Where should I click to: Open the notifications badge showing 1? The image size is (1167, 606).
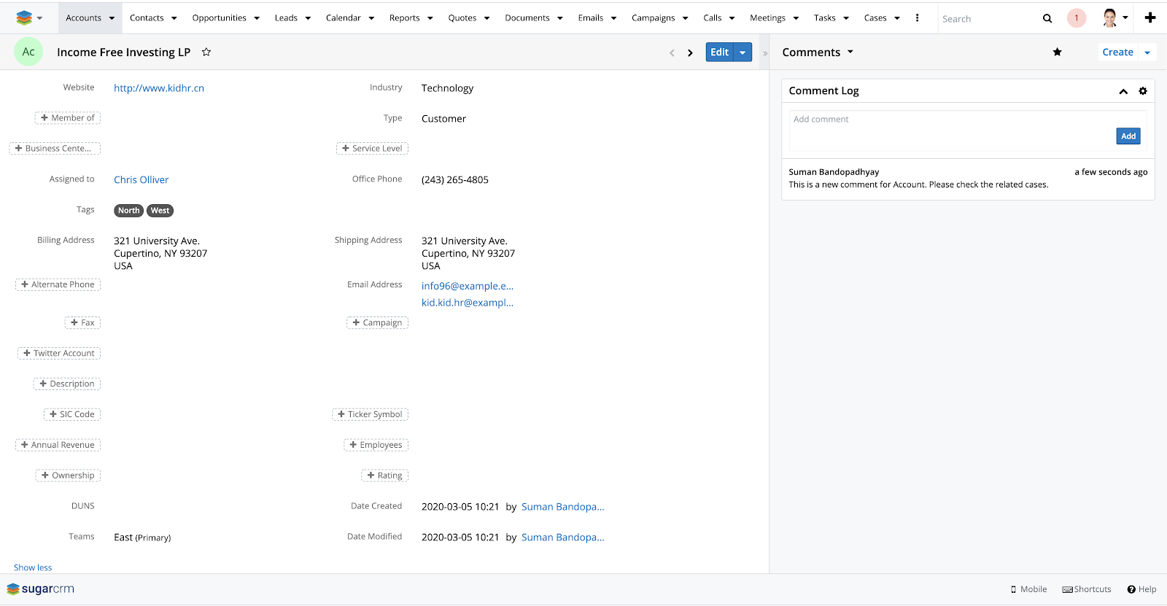click(1076, 18)
